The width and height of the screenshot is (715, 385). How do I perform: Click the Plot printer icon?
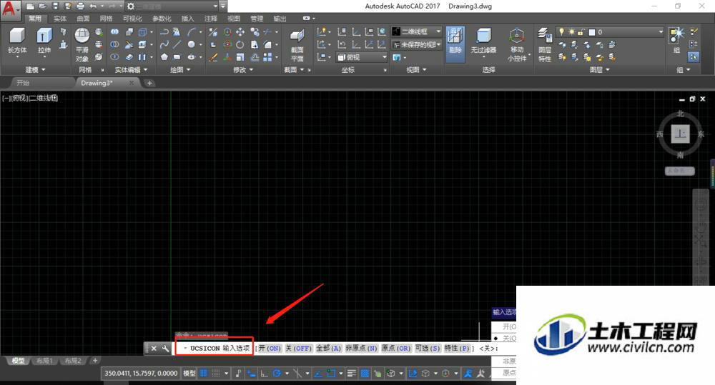pos(80,6)
